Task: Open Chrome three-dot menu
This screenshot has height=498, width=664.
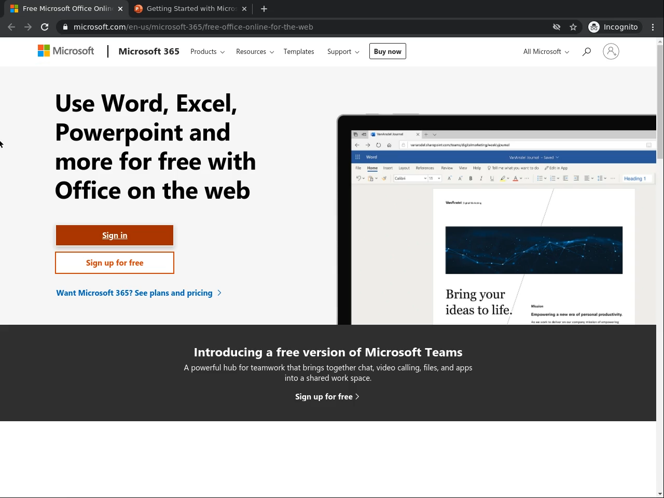Action: [x=653, y=27]
